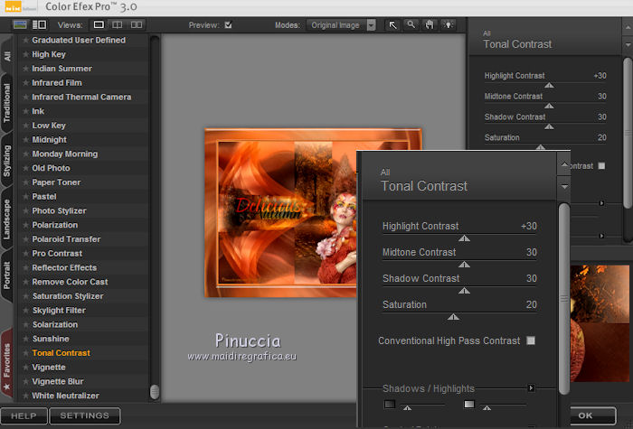Select the Saturation Stylizer filter

68,296
